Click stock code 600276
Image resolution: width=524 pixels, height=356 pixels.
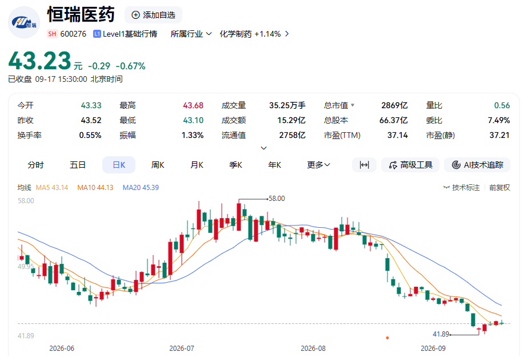click(x=73, y=34)
